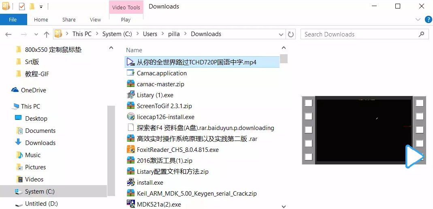Expand the chevron after pilla breadcrumb
The image size is (433, 209).
tap(185, 34)
